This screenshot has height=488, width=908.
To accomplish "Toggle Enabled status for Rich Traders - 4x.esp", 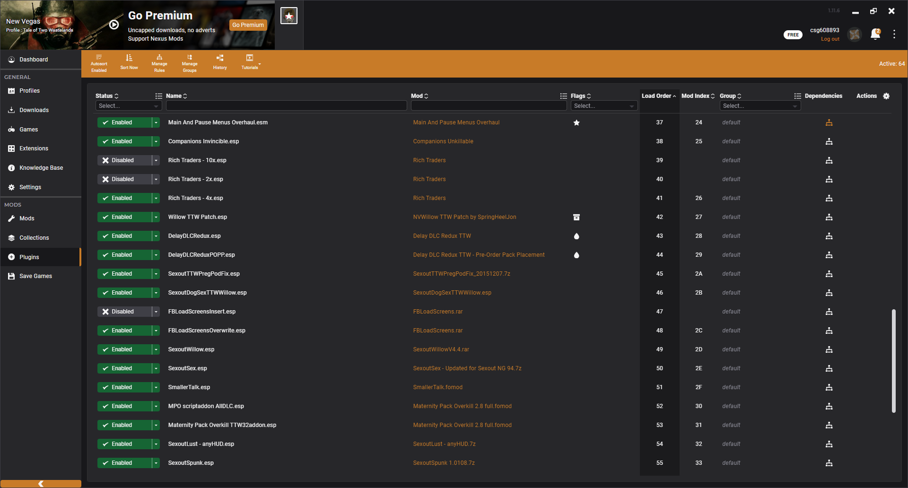I will 124,198.
